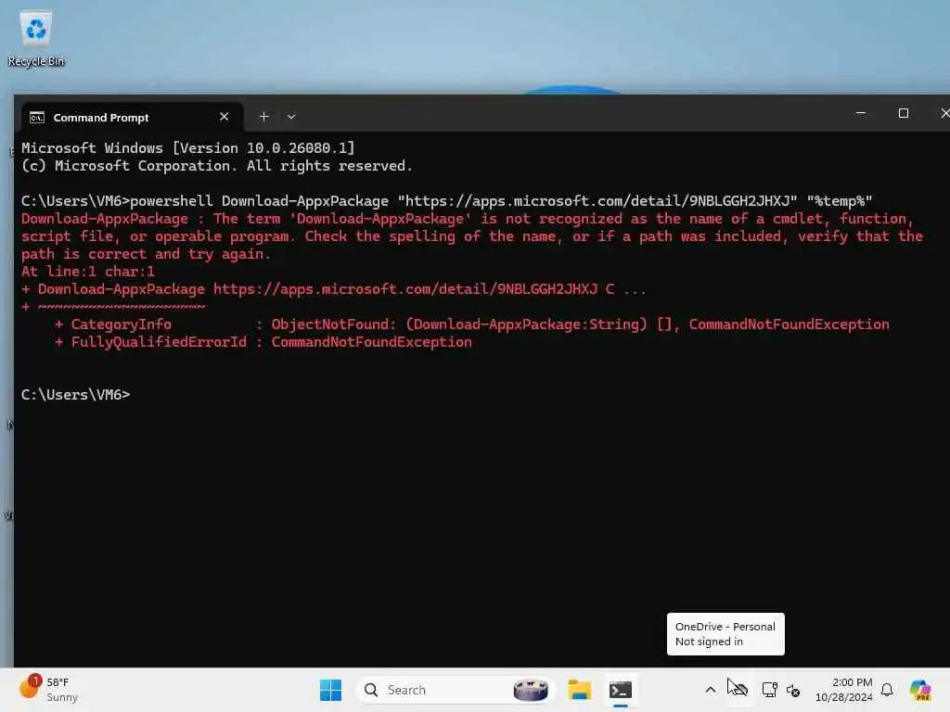Screen dimensions: 950x712
Task: Click the Microsoft Corporation copyright line
Action: pos(217,166)
